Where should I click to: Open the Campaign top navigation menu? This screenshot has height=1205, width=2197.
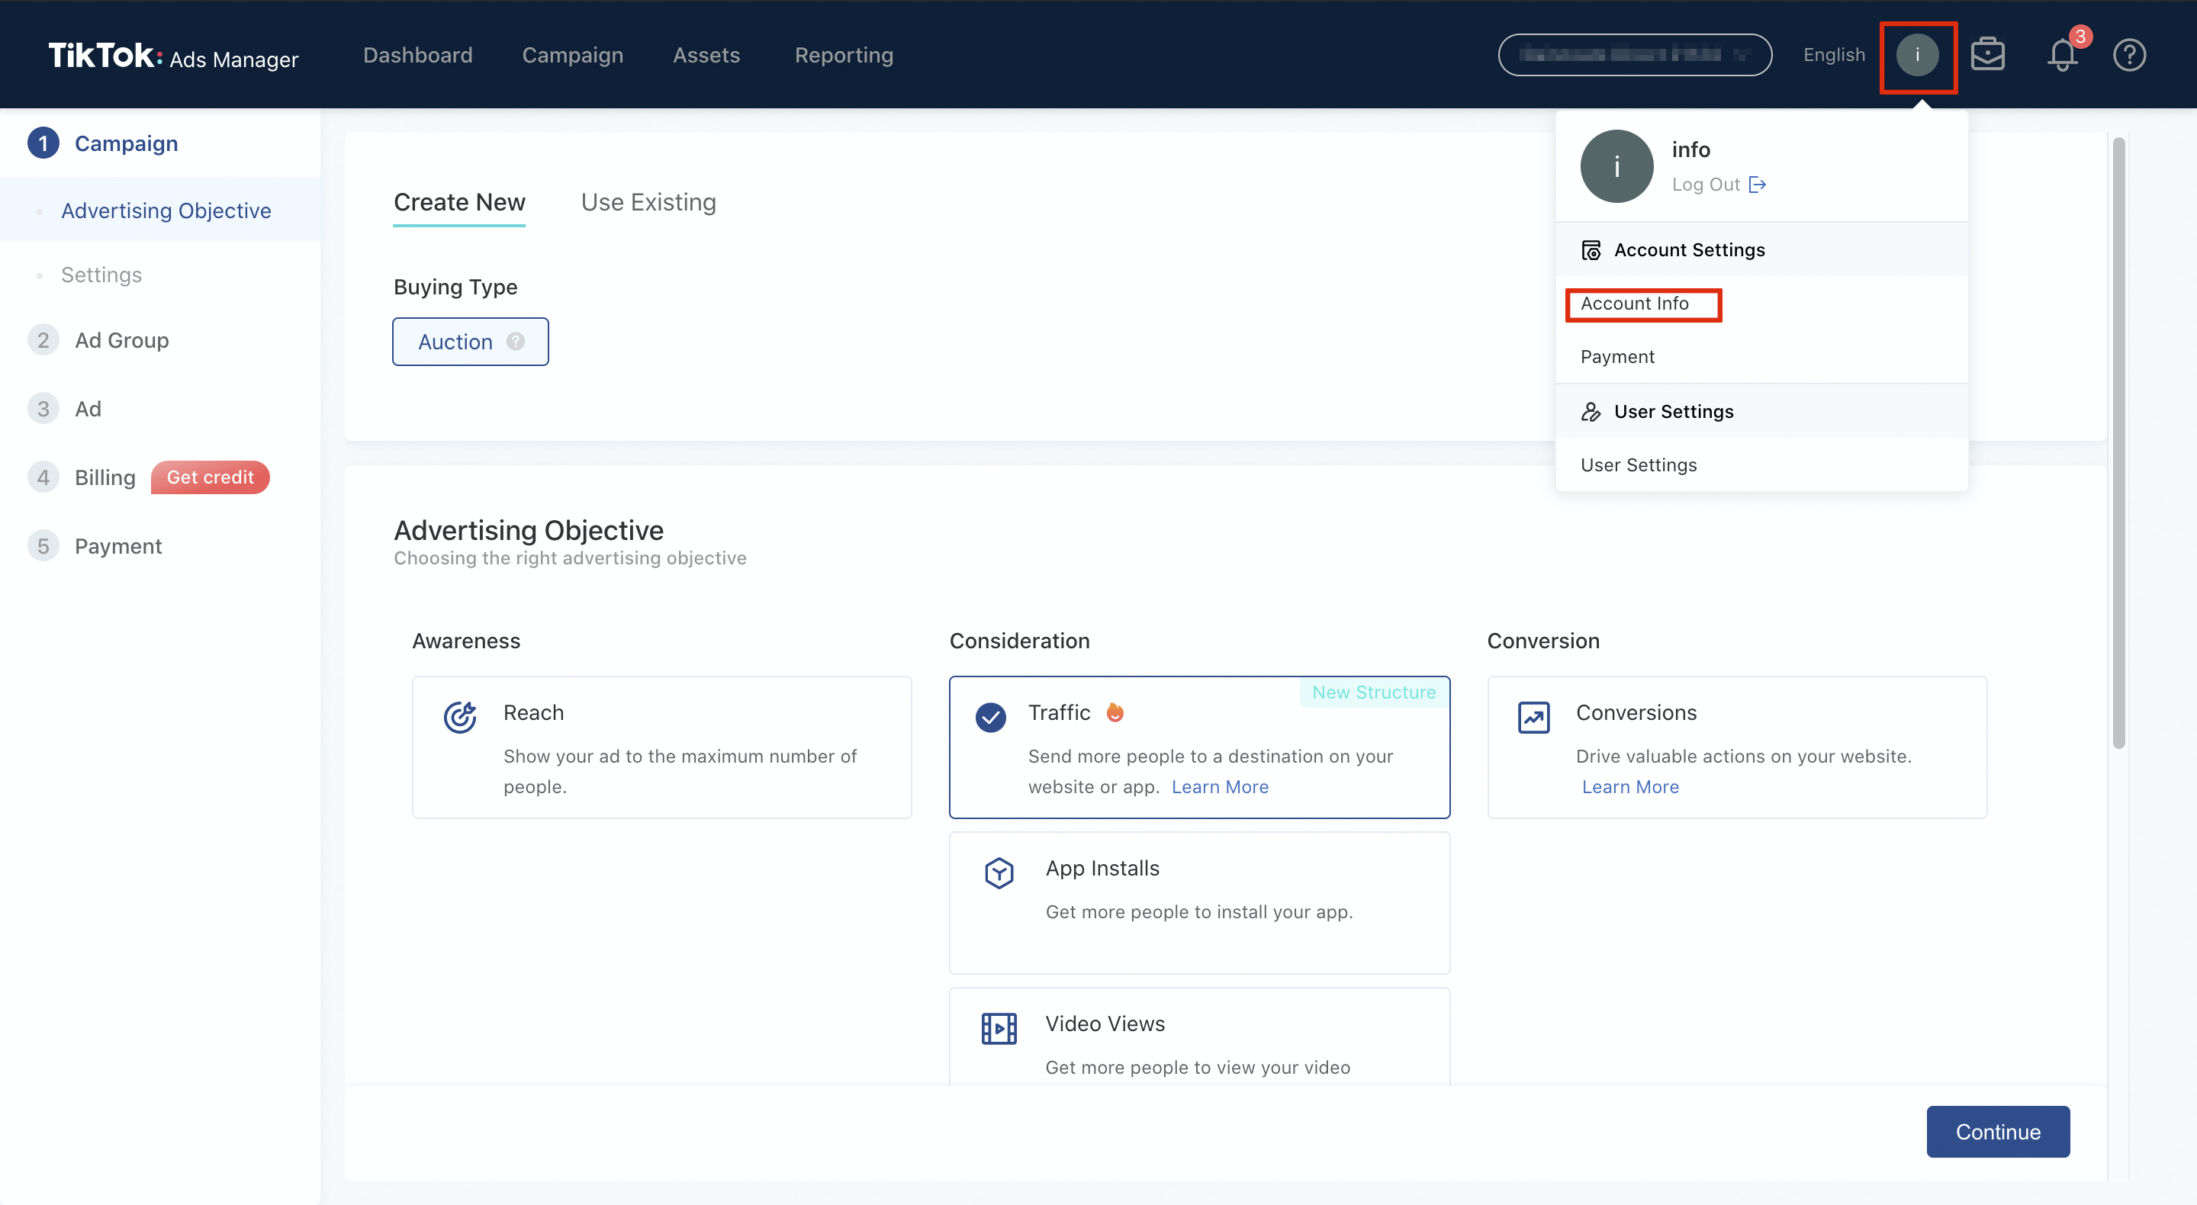click(x=572, y=56)
